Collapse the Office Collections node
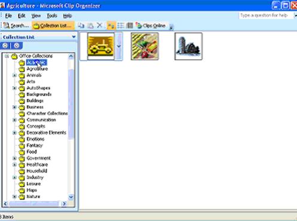 pos(7,56)
